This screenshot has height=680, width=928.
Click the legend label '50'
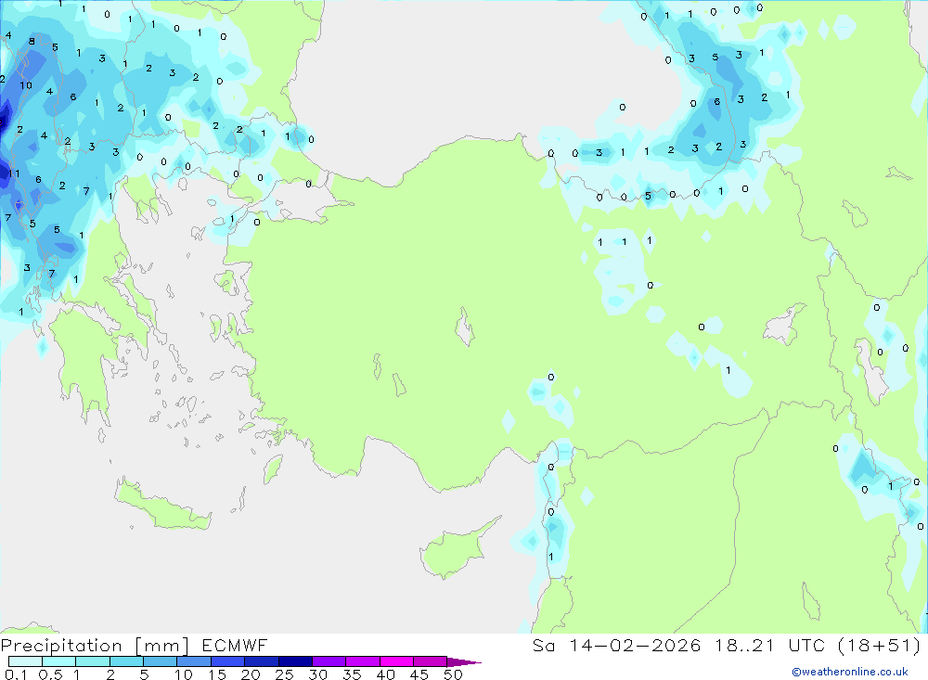(x=453, y=674)
